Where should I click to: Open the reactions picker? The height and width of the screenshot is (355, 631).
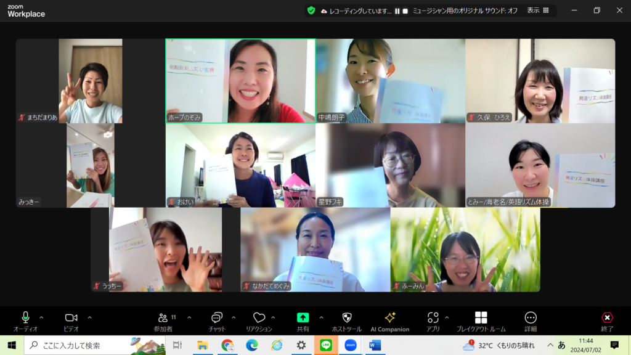point(259,319)
